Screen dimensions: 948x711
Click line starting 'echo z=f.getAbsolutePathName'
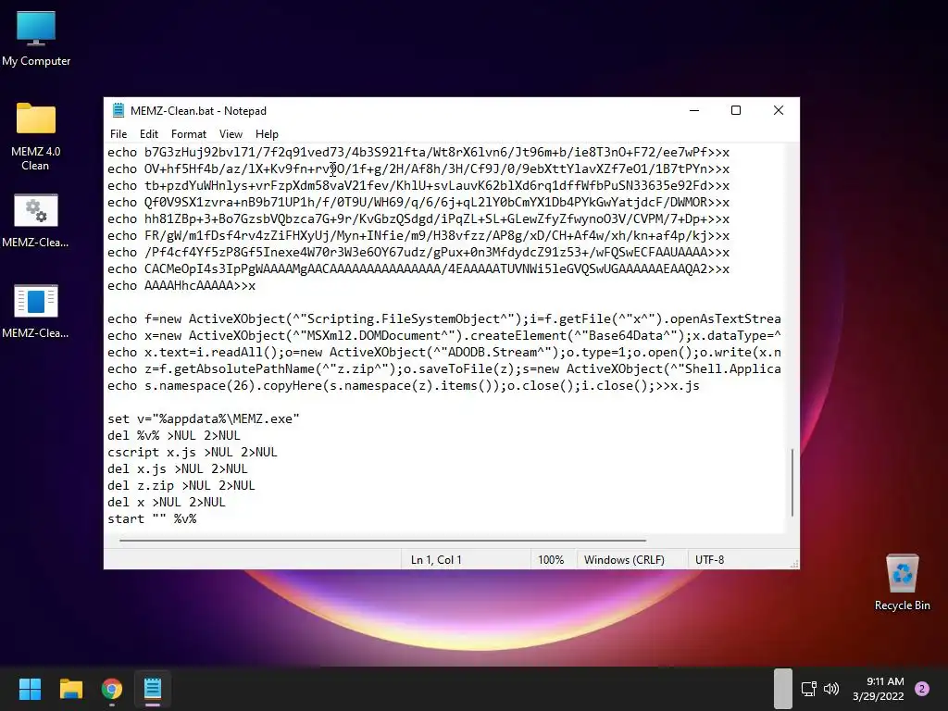coord(444,368)
